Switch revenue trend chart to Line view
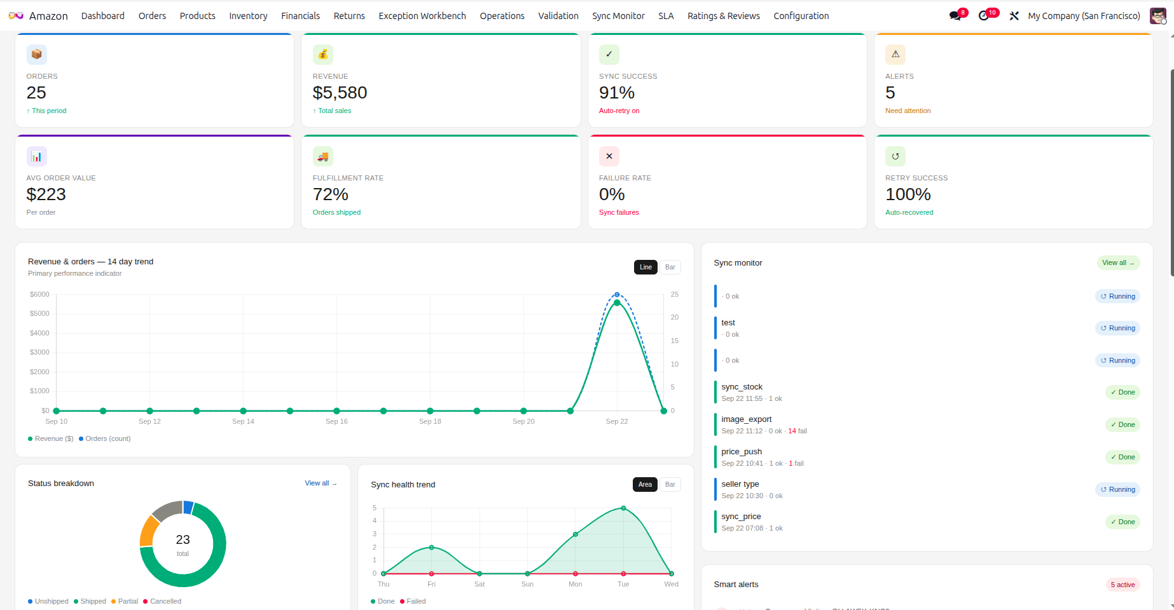Screen dimensions: 1174x610 tap(646, 268)
